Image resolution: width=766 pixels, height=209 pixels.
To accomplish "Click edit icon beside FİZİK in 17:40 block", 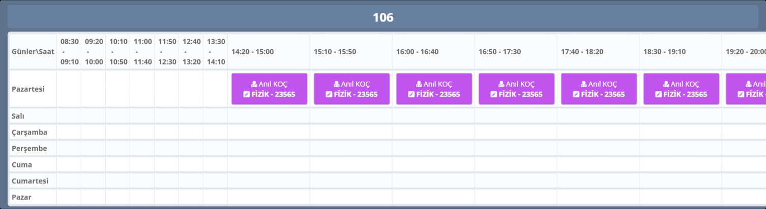I will point(576,94).
